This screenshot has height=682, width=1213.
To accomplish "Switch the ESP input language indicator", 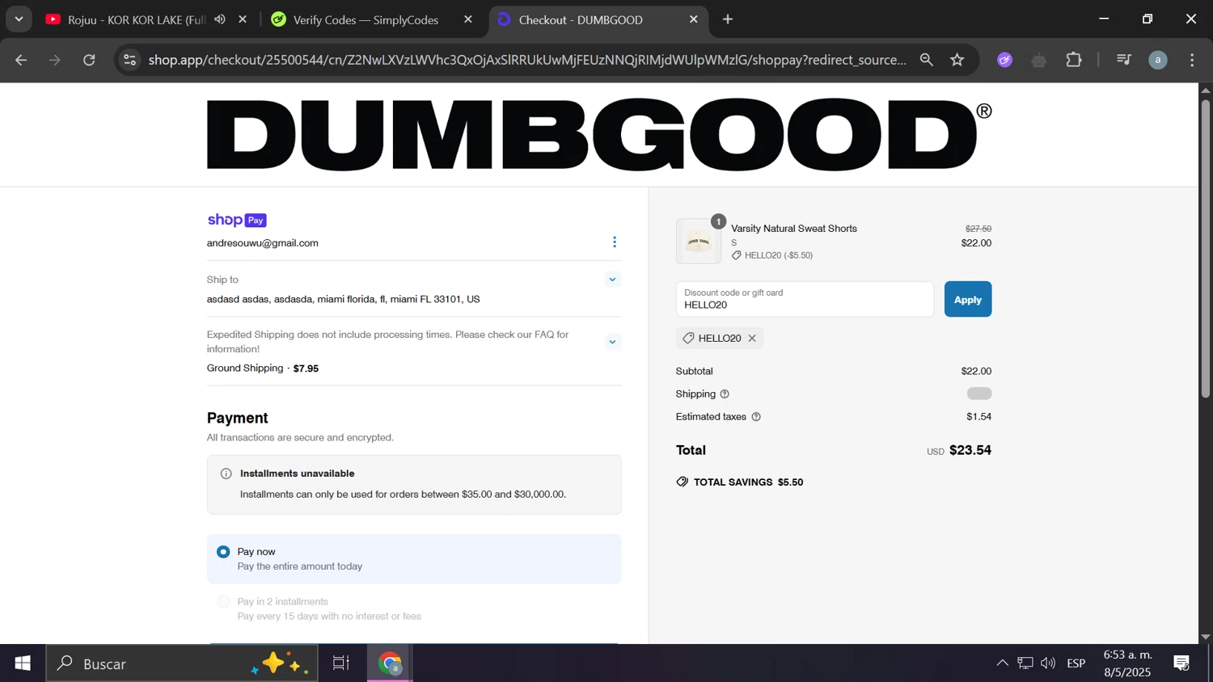I will [x=1076, y=663].
